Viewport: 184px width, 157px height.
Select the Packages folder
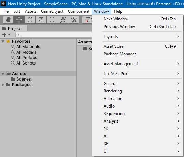[x=22, y=85]
